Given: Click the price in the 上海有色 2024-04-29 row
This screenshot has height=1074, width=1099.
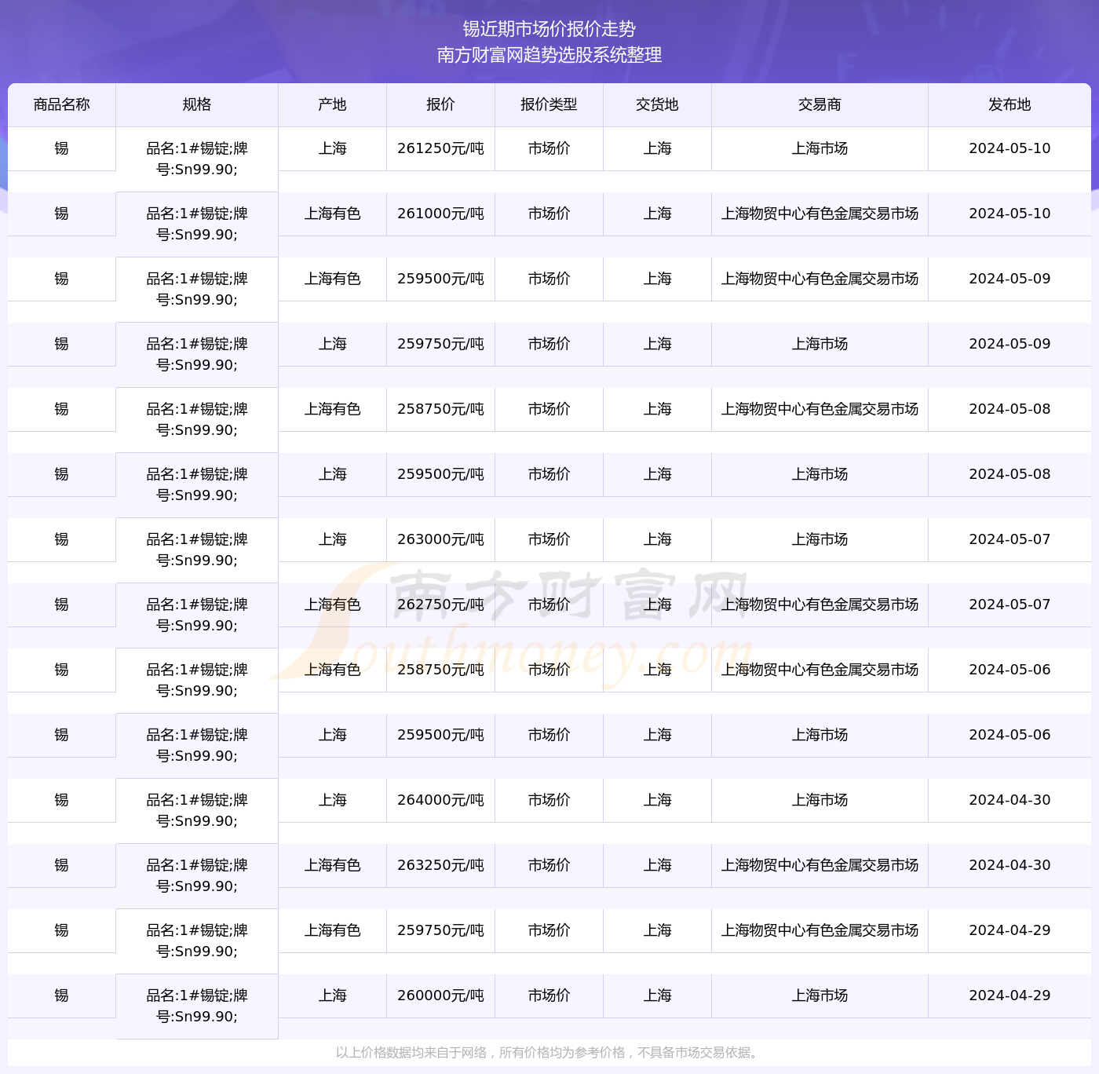Looking at the screenshot, I should pyautogui.click(x=441, y=930).
